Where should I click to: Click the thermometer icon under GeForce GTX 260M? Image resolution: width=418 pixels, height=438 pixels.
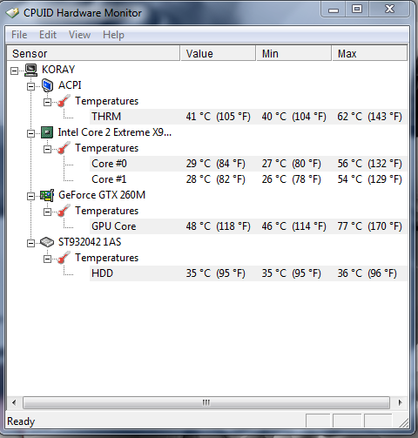point(64,211)
